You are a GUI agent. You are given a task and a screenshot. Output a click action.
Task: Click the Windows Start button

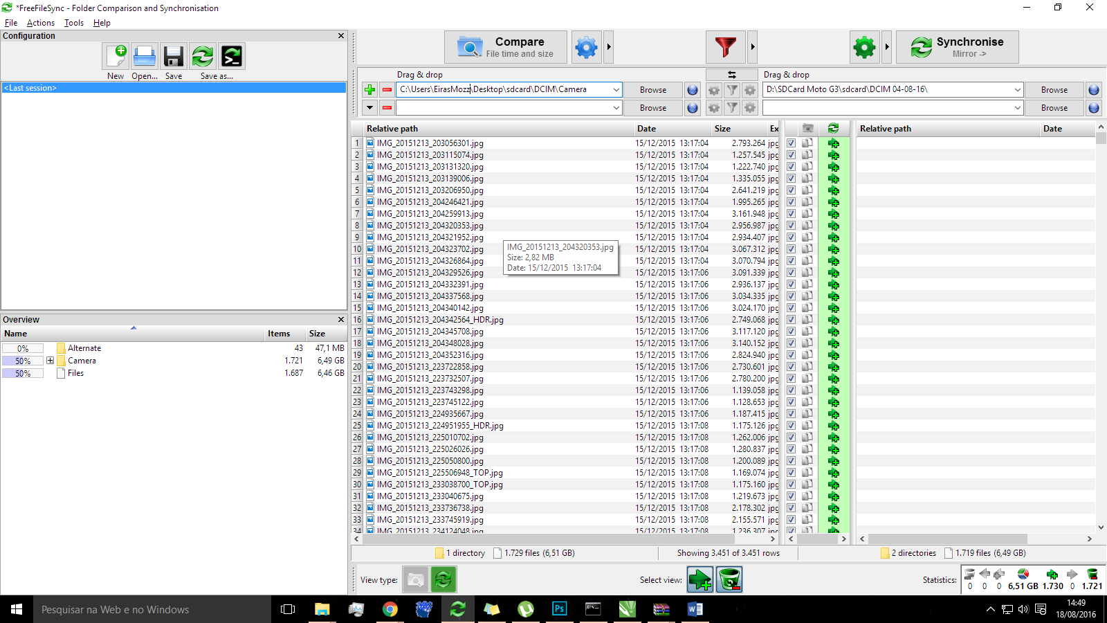pyautogui.click(x=17, y=609)
